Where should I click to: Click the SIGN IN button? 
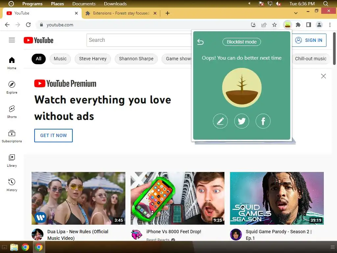[309, 40]
